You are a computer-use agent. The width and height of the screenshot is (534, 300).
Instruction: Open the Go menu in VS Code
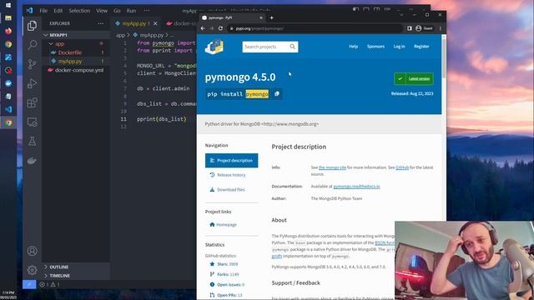pos(117,11)
